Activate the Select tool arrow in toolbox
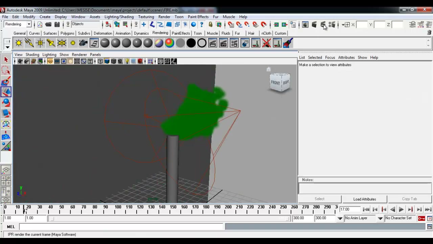Screen dimensions: 433x244 pos(6,60)
